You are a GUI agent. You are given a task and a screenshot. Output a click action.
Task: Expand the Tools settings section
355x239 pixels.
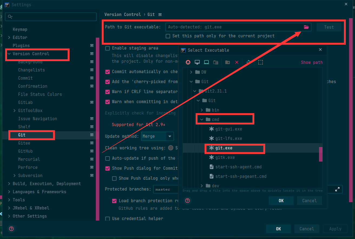[x=9, y=200]
